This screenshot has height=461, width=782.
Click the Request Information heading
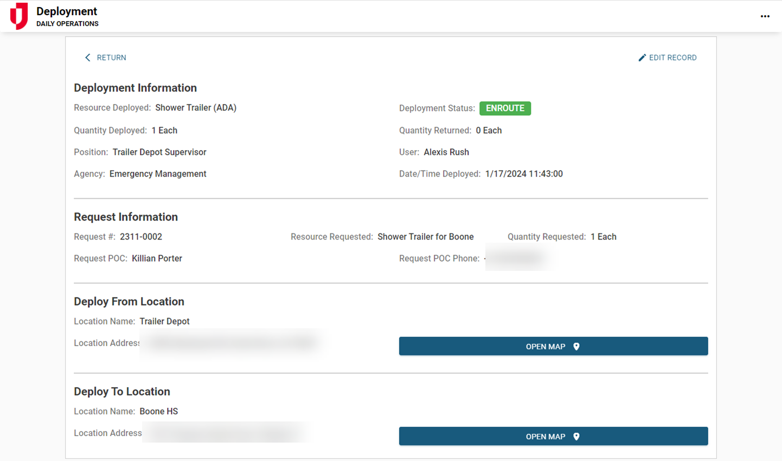tap(126, 217)
